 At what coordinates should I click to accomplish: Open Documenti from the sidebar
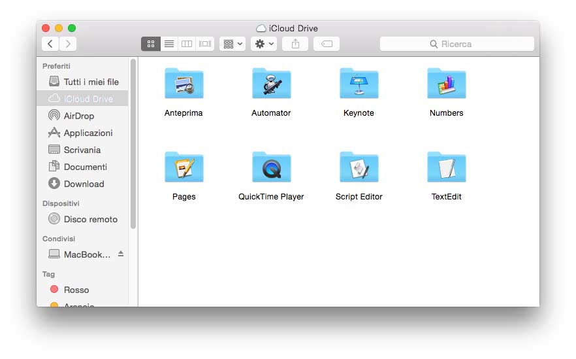click(83, 167)
